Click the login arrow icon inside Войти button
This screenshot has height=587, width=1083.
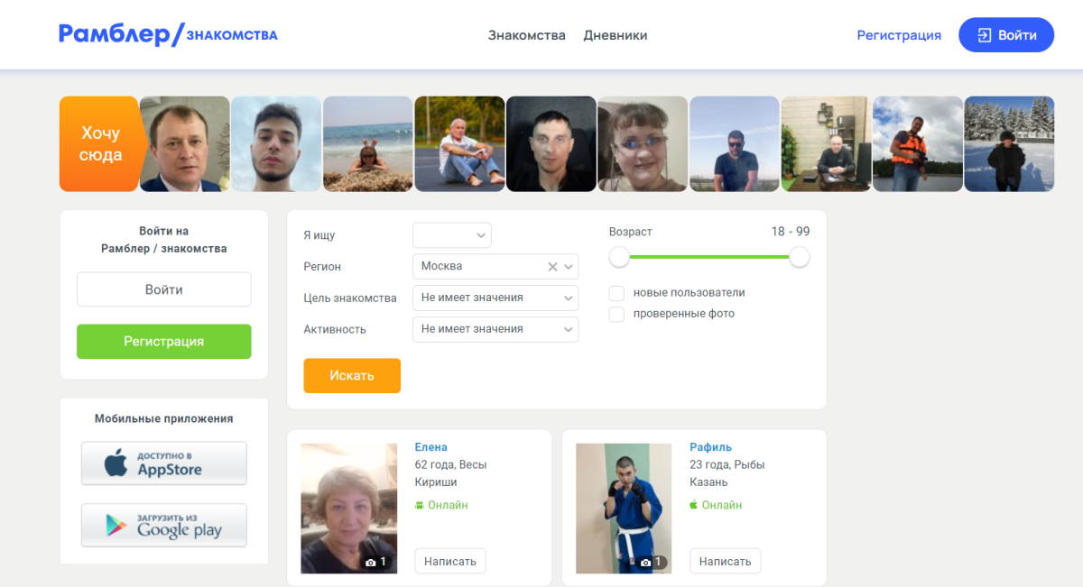tap(986, 34)
